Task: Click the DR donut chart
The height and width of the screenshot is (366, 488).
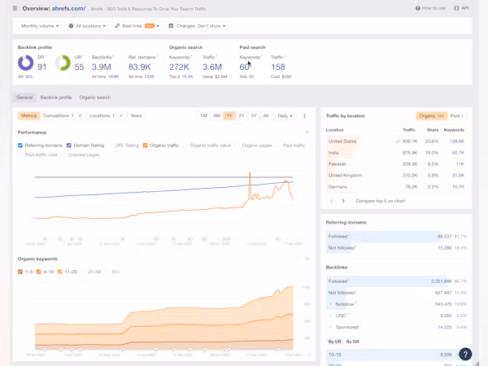Action: [25, 63]
